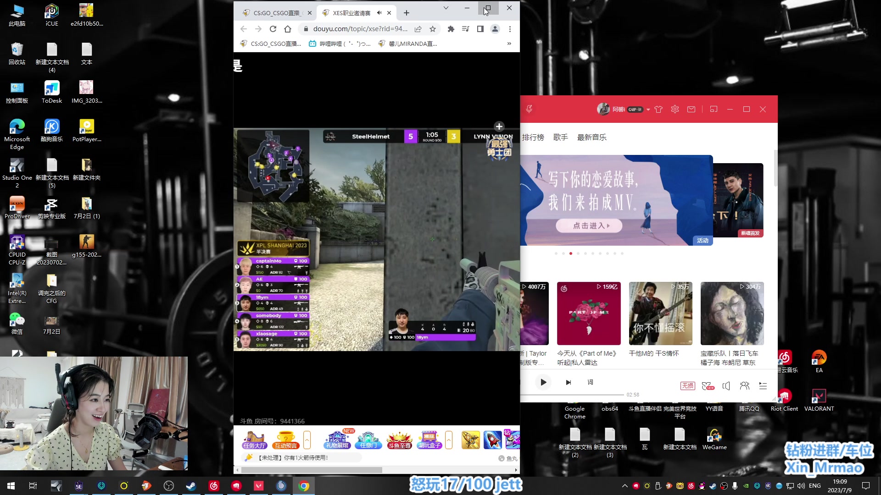Viewport: 881px width, 495px height.
Task: Open Chrome profile avatar
Action: pos(495,29)
